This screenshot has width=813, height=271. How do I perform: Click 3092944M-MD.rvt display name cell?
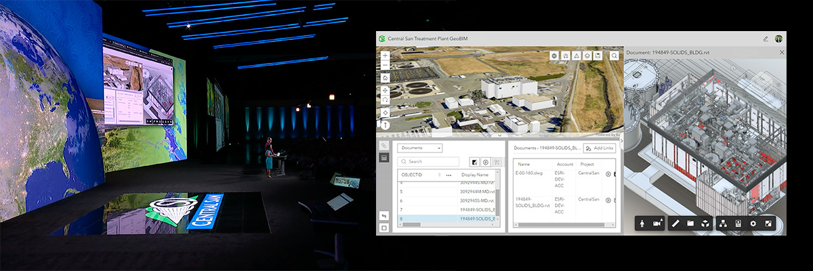coord(478,192)
